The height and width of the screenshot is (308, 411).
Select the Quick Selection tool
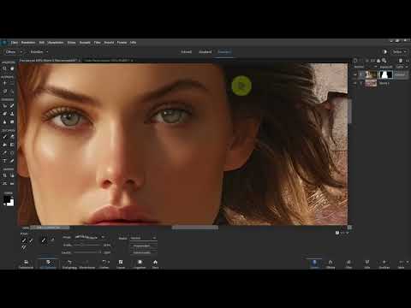coord(12,92)
